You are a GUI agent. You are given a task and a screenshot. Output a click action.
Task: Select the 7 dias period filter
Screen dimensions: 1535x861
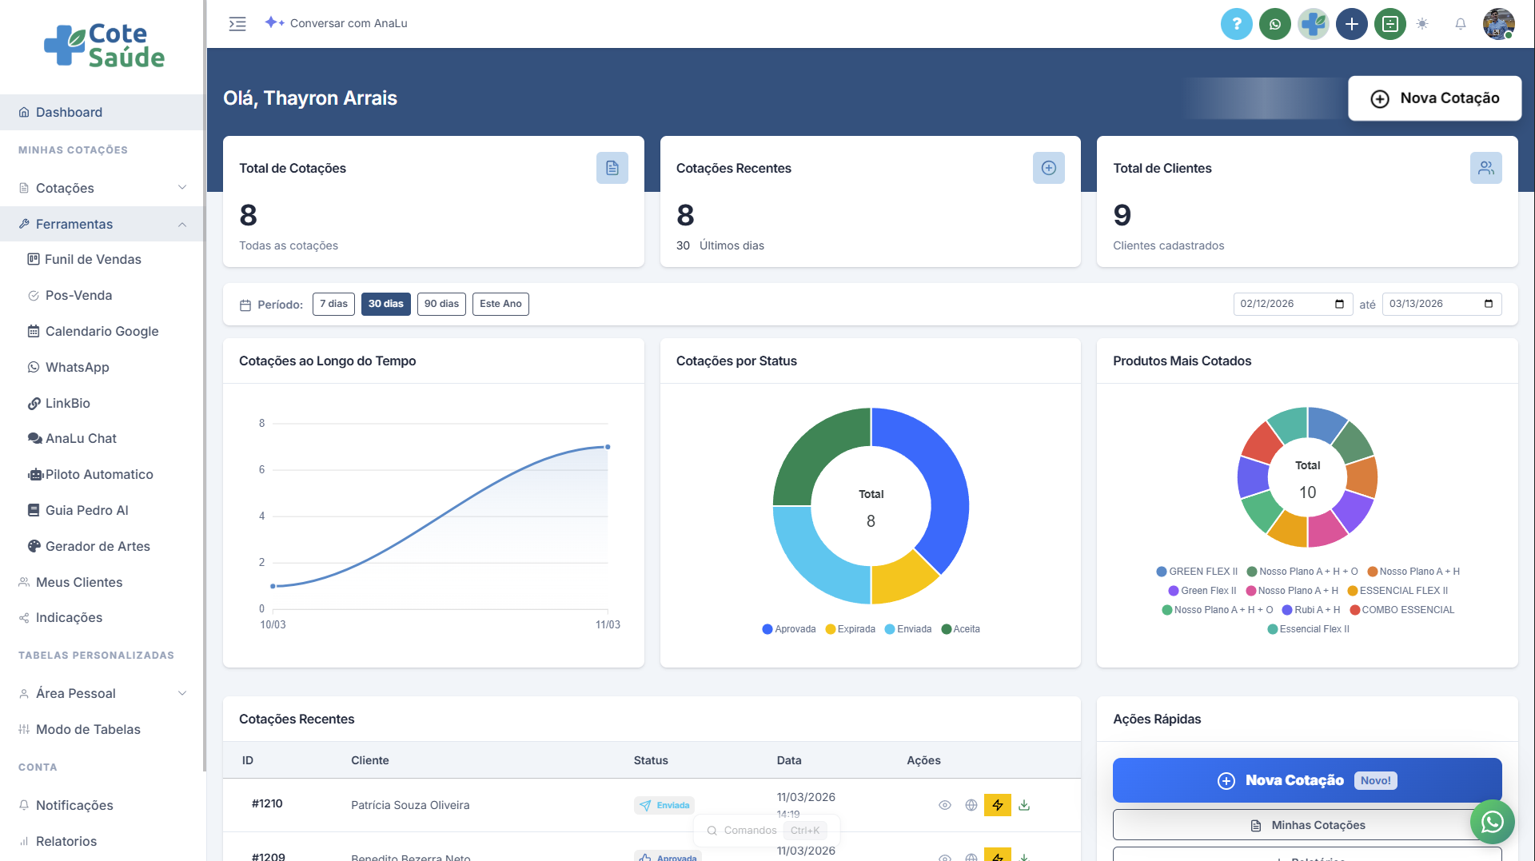333,304
